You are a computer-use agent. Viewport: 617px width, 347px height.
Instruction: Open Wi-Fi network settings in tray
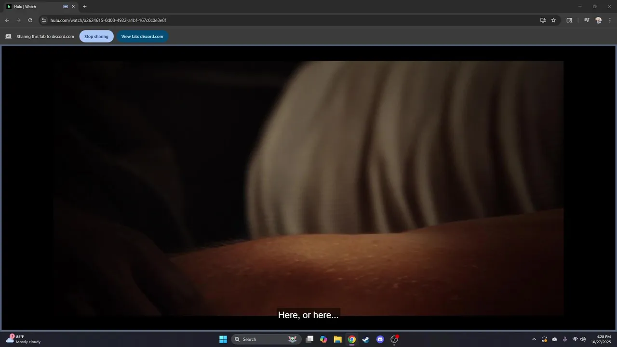tap(575, 339)
